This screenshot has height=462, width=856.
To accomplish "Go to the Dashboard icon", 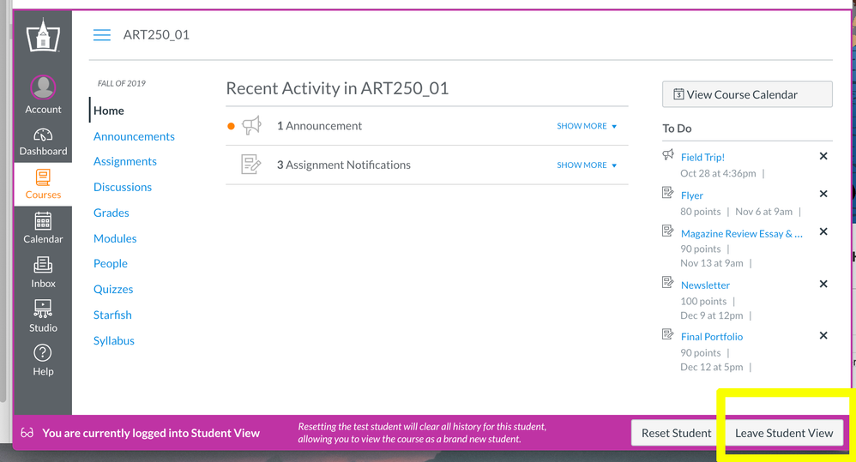I will pos(43,137).
